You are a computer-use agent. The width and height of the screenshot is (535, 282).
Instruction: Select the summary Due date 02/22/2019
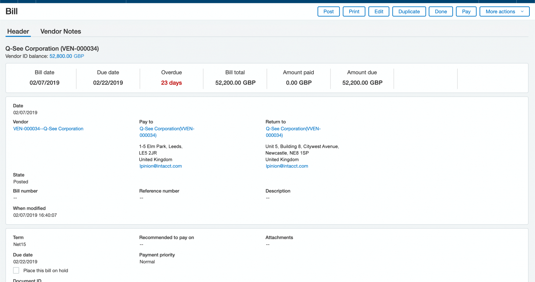coord(108,83)
